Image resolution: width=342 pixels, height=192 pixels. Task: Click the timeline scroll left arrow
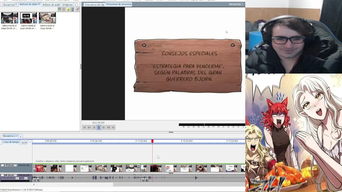(x=34, y=185)
